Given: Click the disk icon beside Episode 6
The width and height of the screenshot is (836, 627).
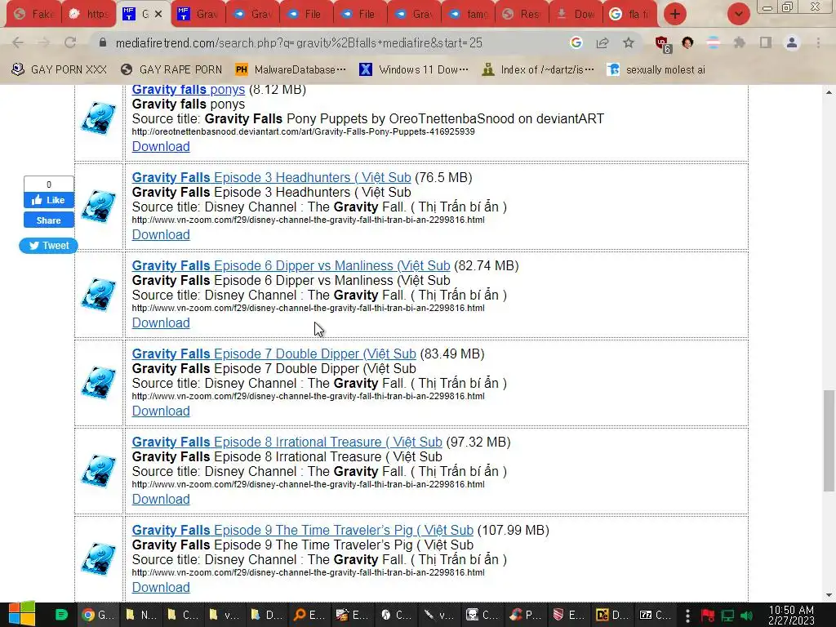Looking at the screenshot, I should pos(99,294).
